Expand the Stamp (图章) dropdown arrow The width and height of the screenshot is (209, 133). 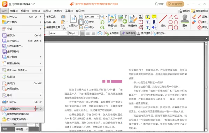[185, 28]
